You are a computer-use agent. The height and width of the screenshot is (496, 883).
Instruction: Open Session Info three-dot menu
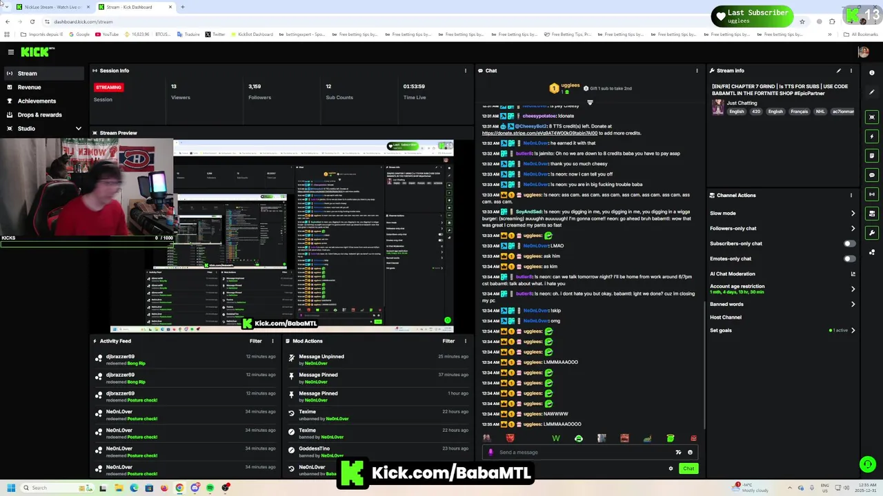click(465, 70)
